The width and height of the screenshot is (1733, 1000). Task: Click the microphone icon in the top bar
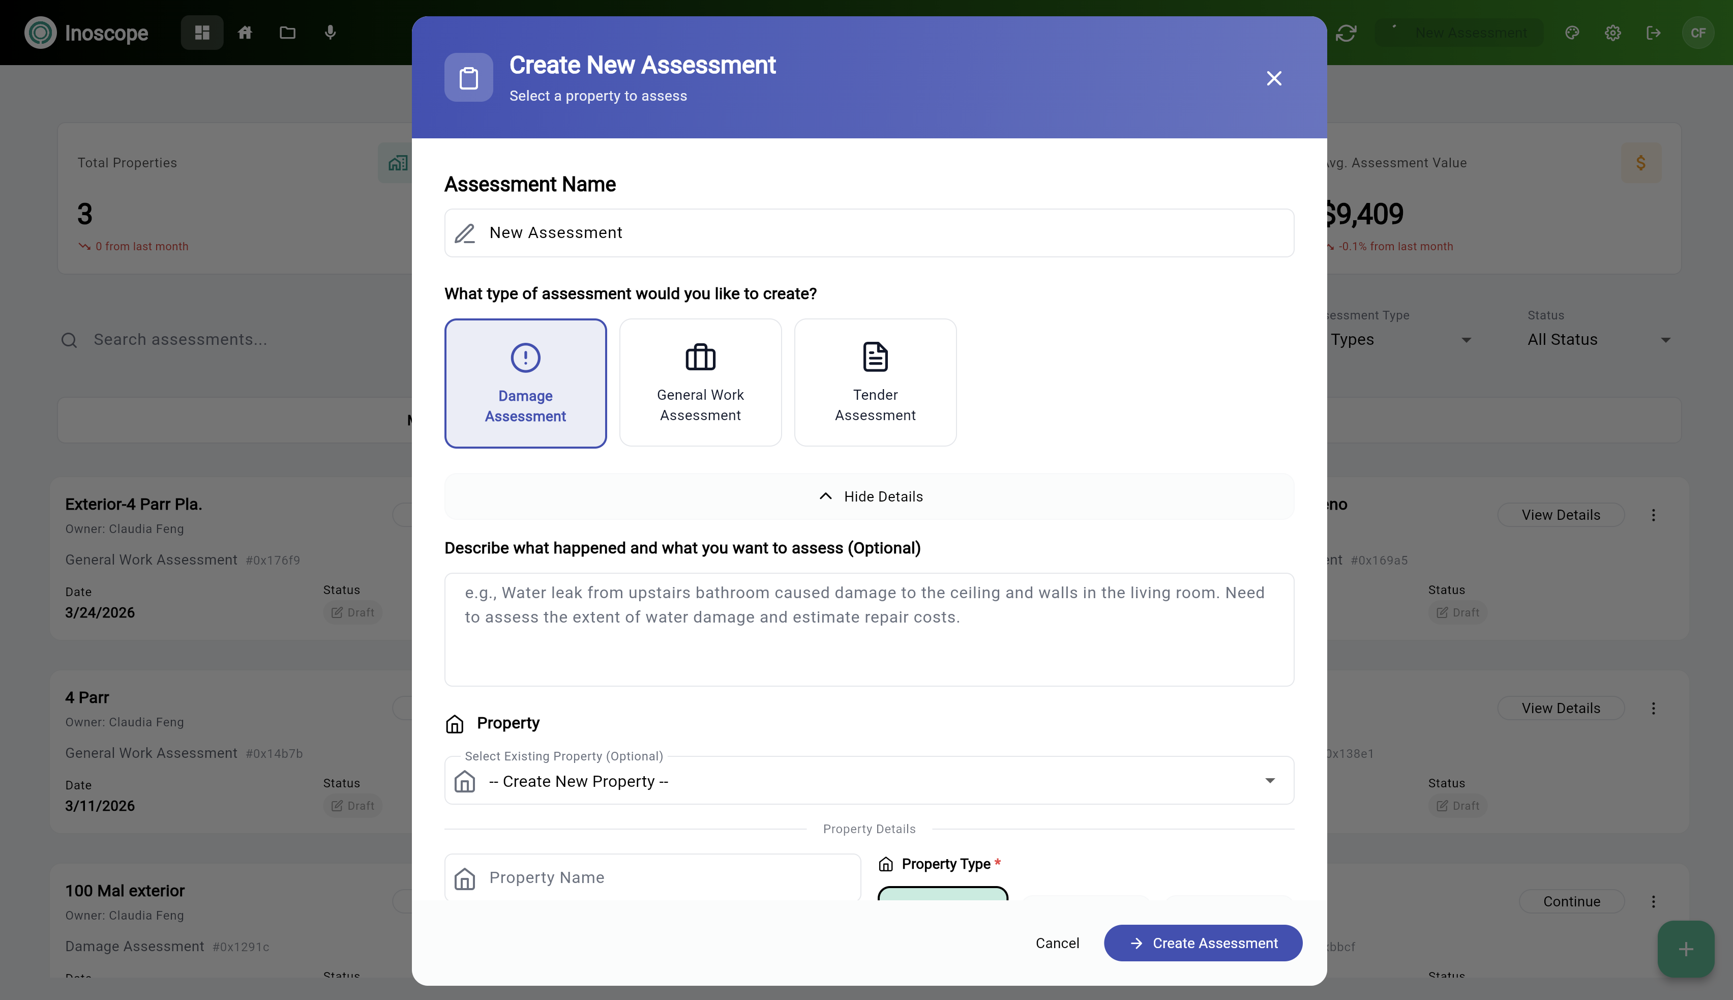coord(330,32)
